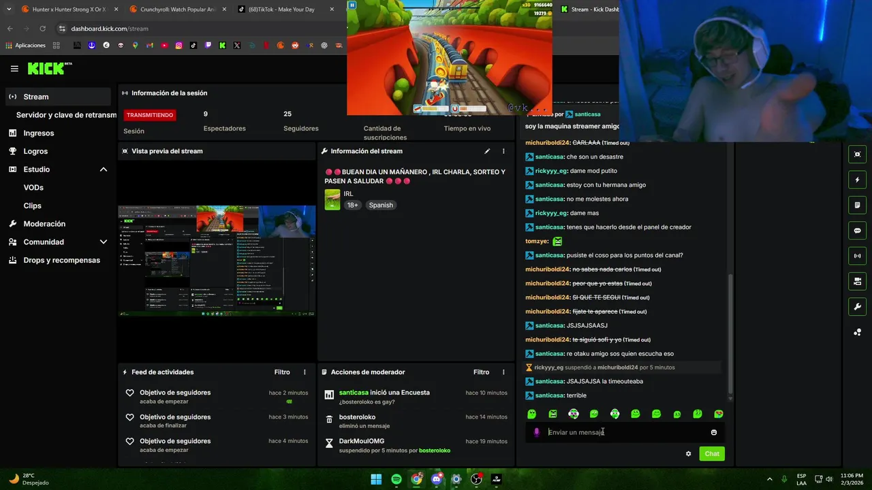
Task: Click the document icon in the right rail
Action: pyautogui.click(x=857, y=205)
